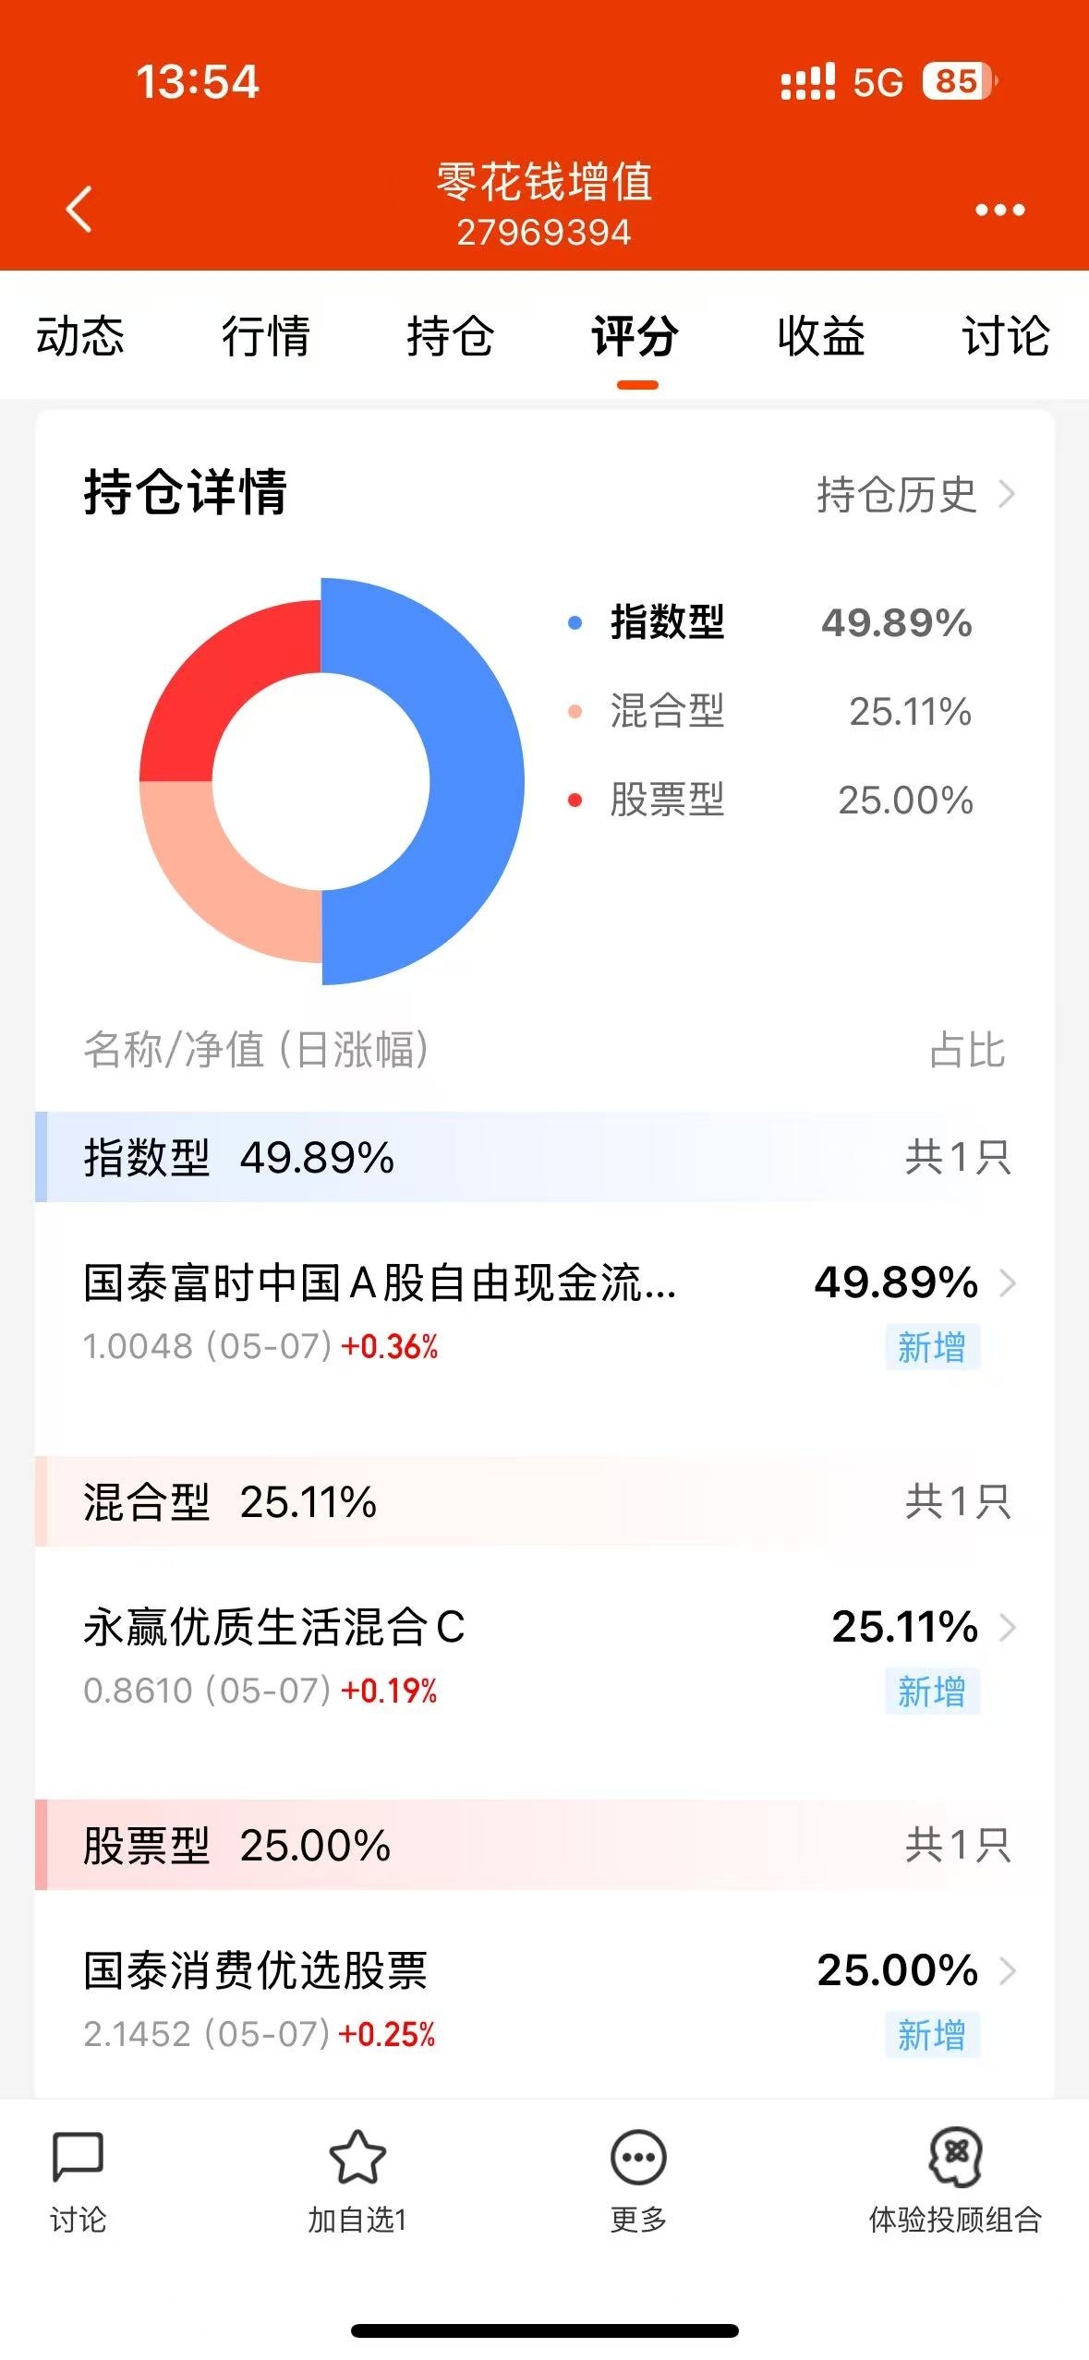This screenshot has width=1089, height=2360.
Task: Expand 国泰富时中国A股 fund chevron
Action: (x=1008, y=1282)
